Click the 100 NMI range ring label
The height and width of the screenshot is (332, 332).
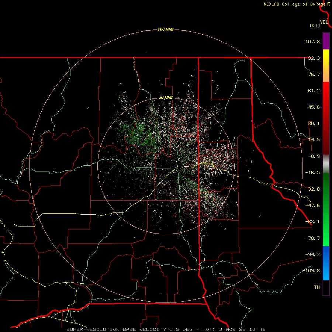[166, 29]
